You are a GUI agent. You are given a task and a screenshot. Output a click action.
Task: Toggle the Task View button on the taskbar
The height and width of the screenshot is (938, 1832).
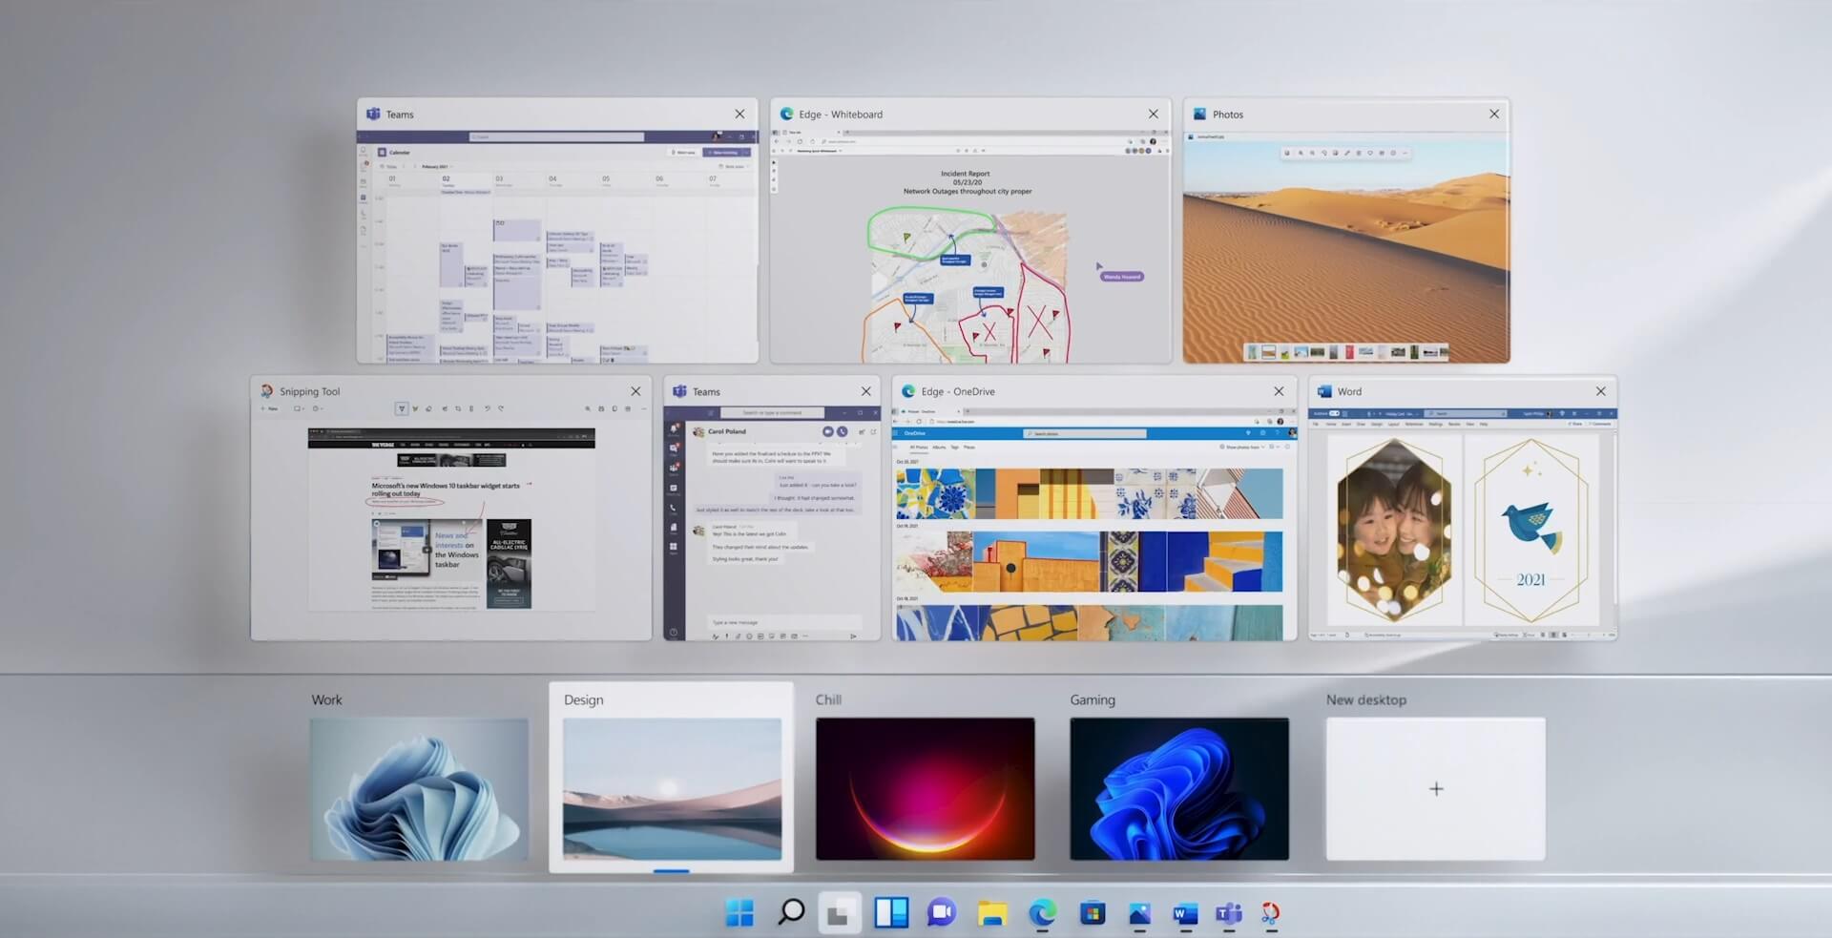839,911
